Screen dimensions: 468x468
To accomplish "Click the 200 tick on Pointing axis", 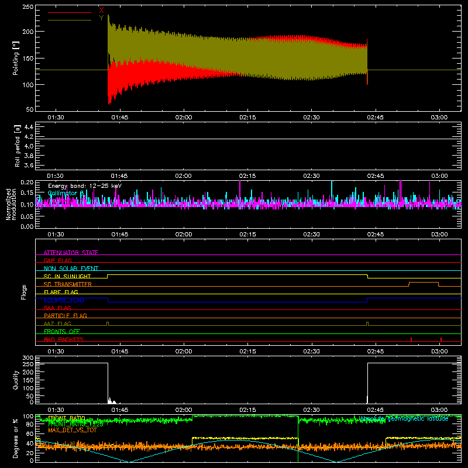I will (28, 32).
